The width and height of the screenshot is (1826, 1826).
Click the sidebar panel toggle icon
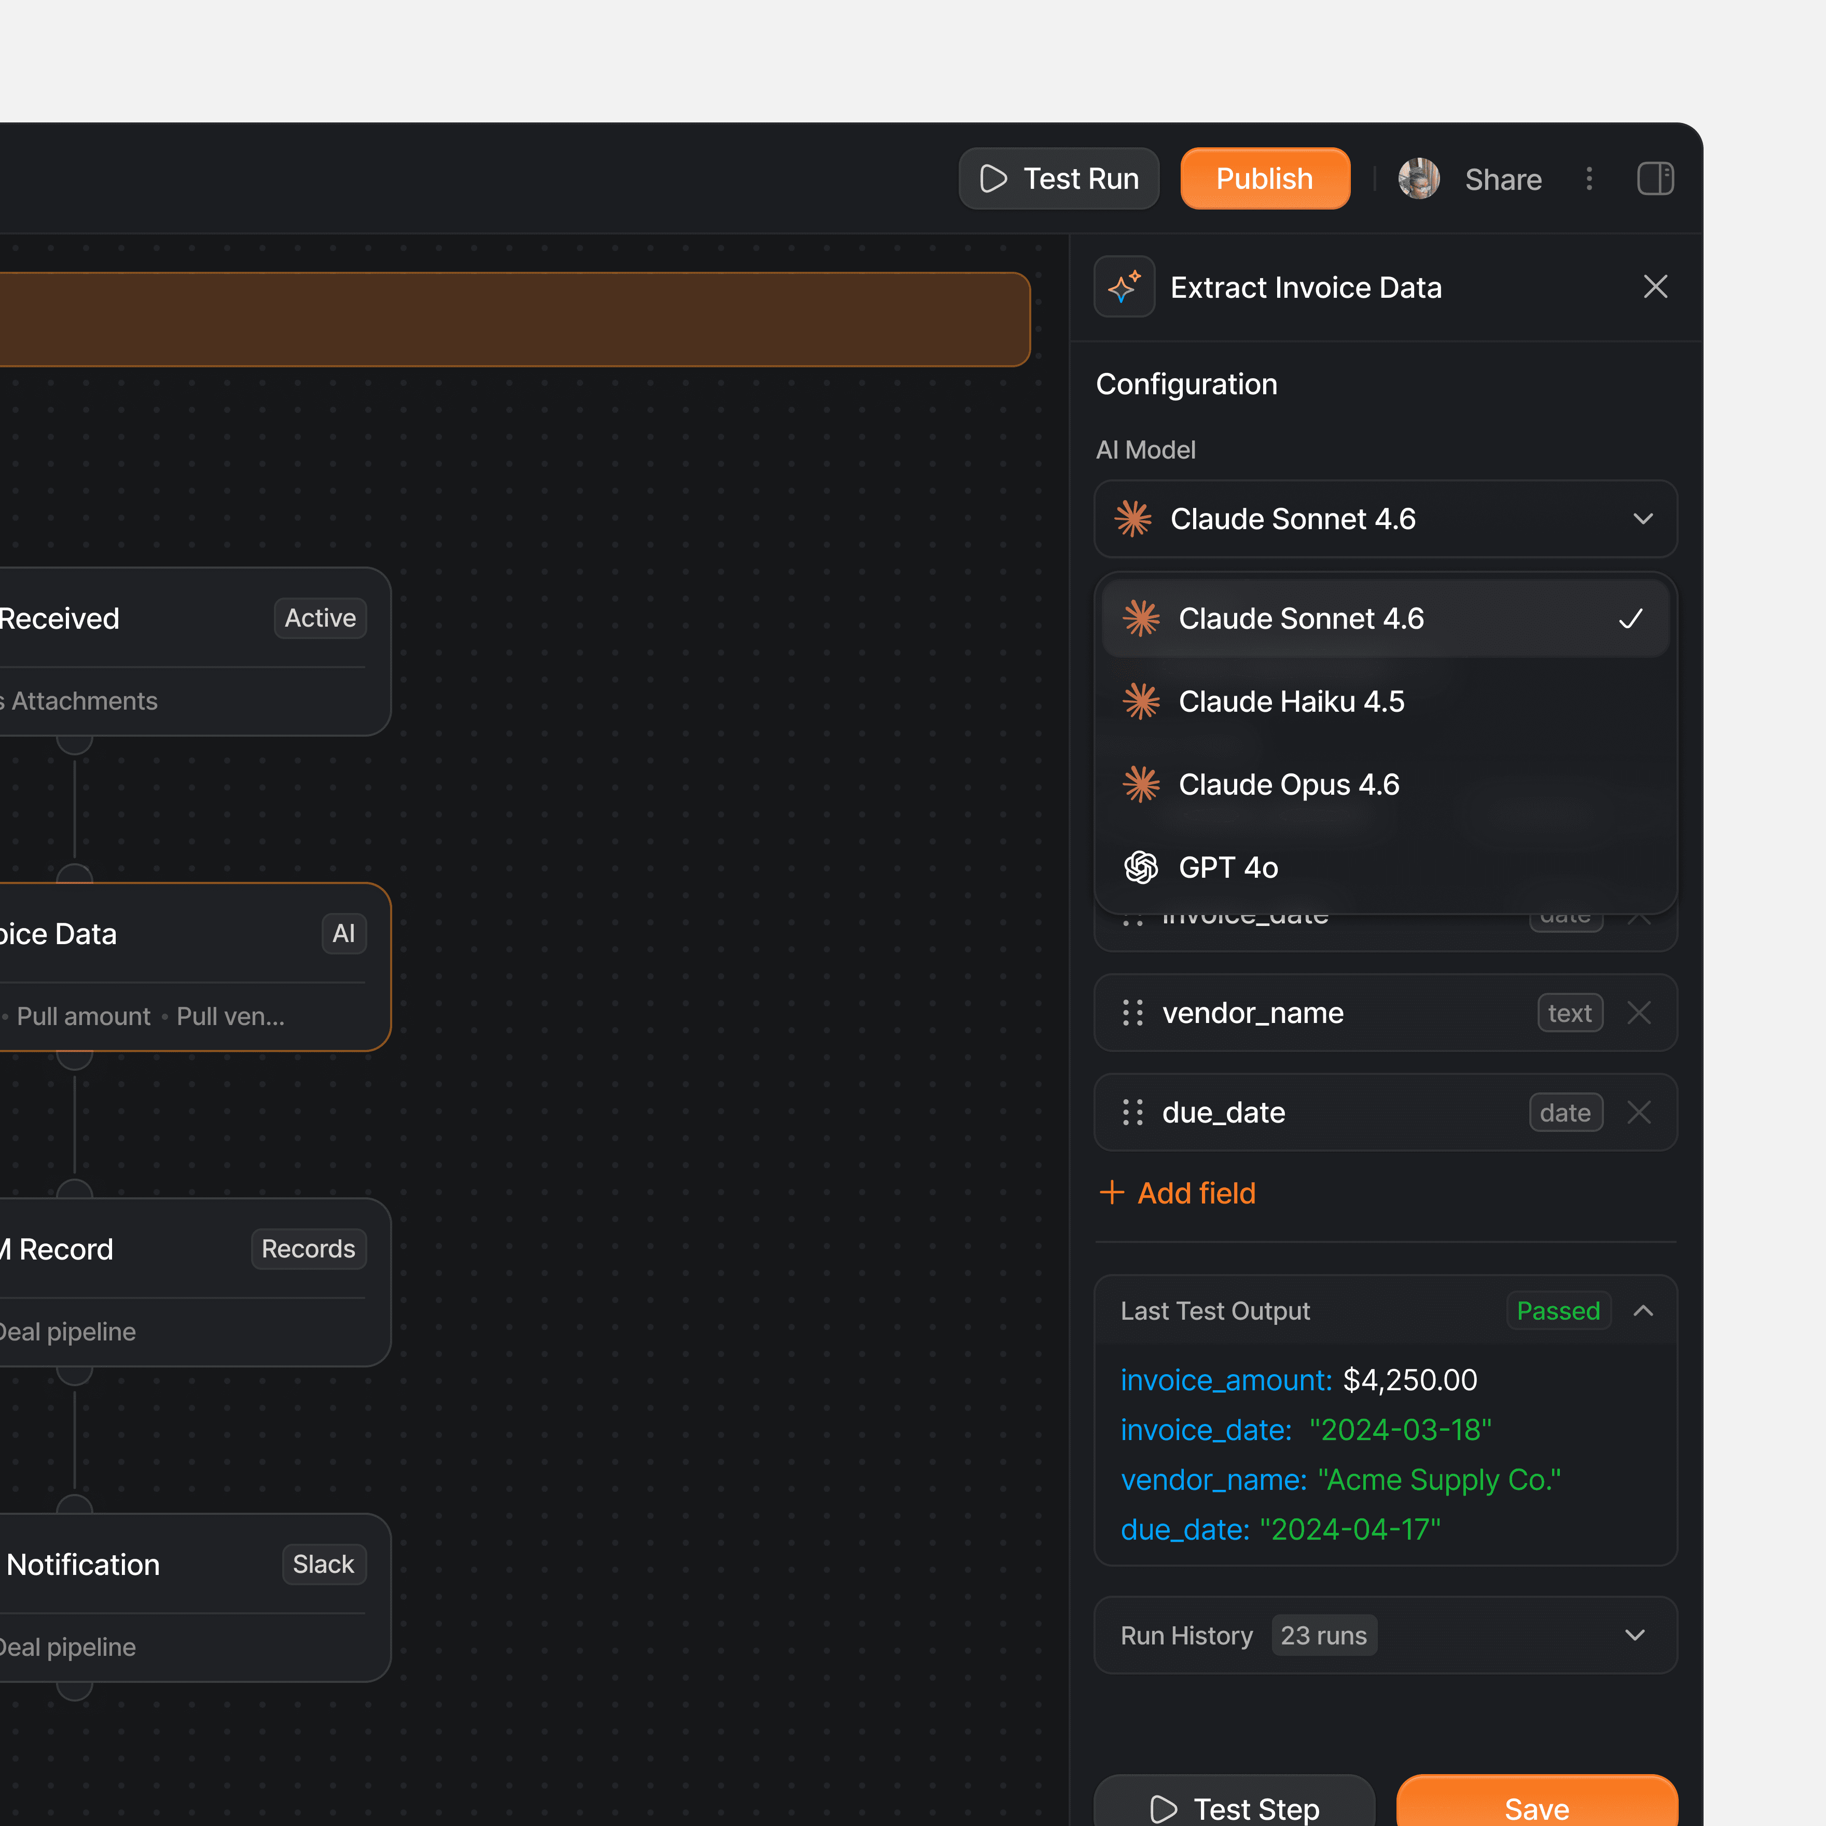pos(1655,178)
